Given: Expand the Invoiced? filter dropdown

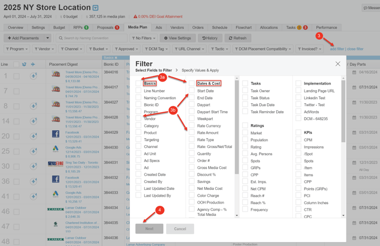Looking at the screenshot, I should click(310, 49).
